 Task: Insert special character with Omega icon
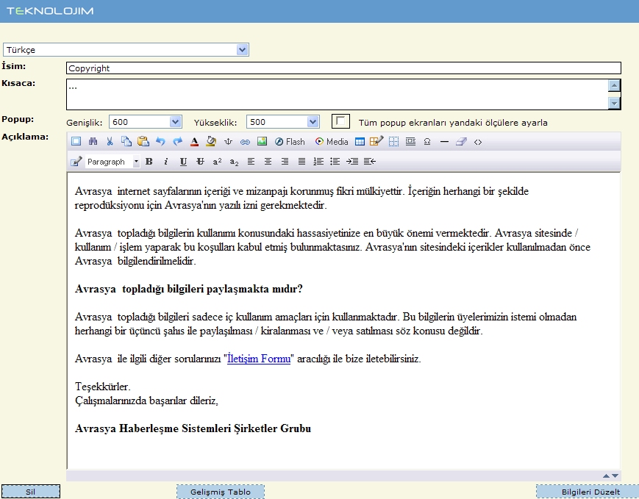point(427,141)
